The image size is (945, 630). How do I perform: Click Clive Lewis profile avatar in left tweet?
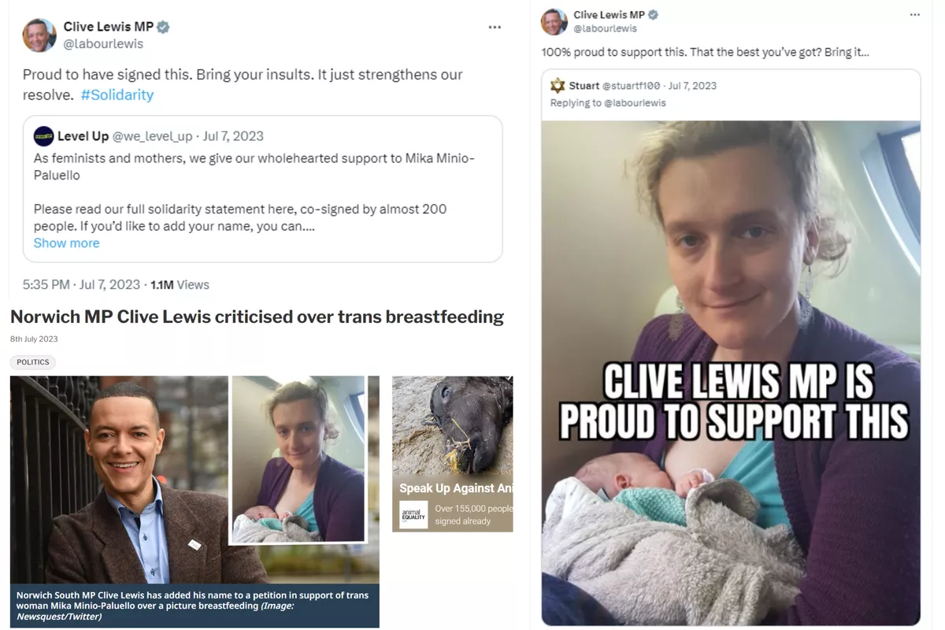[39, 35]
